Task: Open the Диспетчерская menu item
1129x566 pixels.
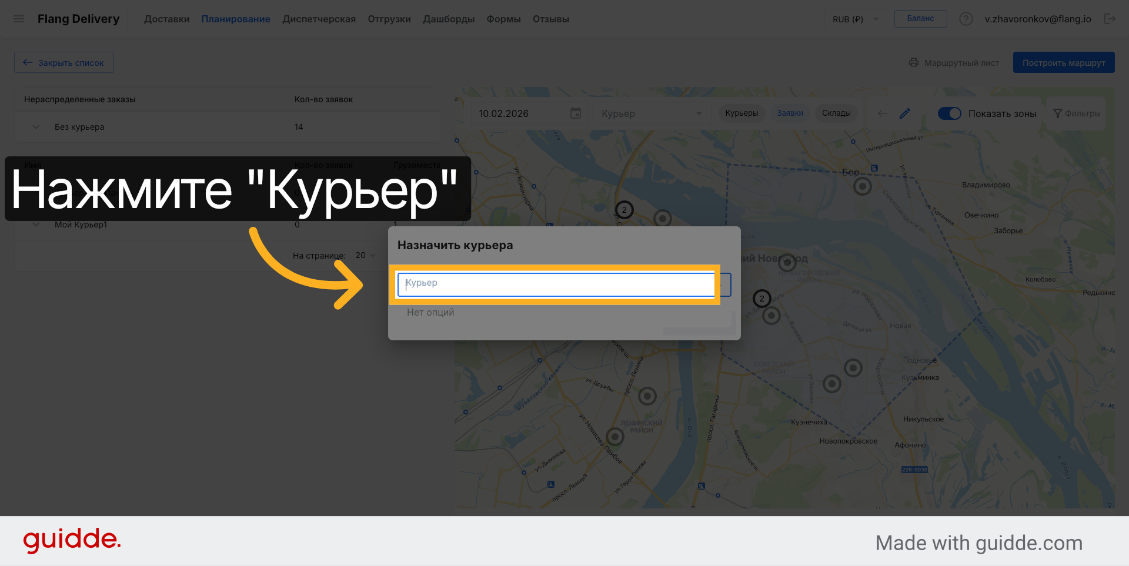Action: (x=319, y=19)
